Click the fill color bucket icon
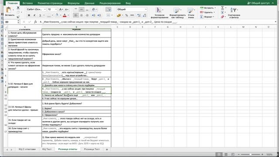Viewport: 279px width, 157px height. click(57, 15)
